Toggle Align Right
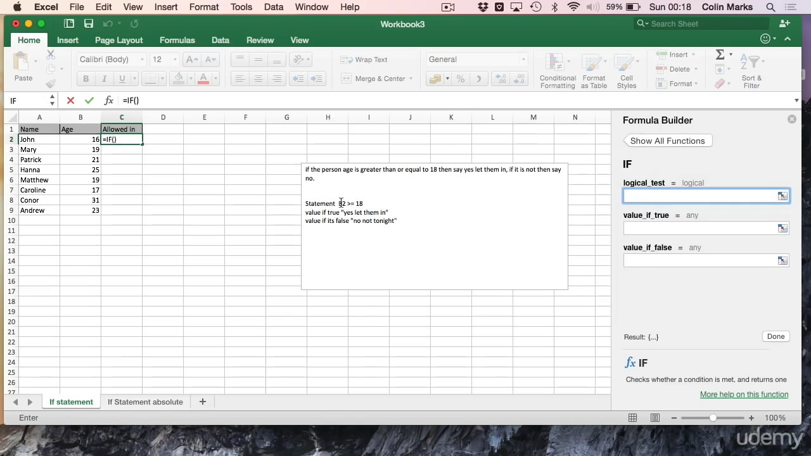The image size is (811, 456). [276, 79]
